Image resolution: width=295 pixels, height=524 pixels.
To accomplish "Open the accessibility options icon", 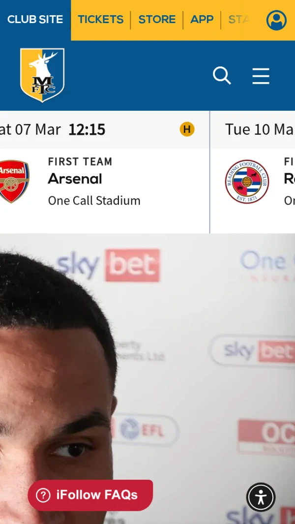I will (x=261, y=497).
